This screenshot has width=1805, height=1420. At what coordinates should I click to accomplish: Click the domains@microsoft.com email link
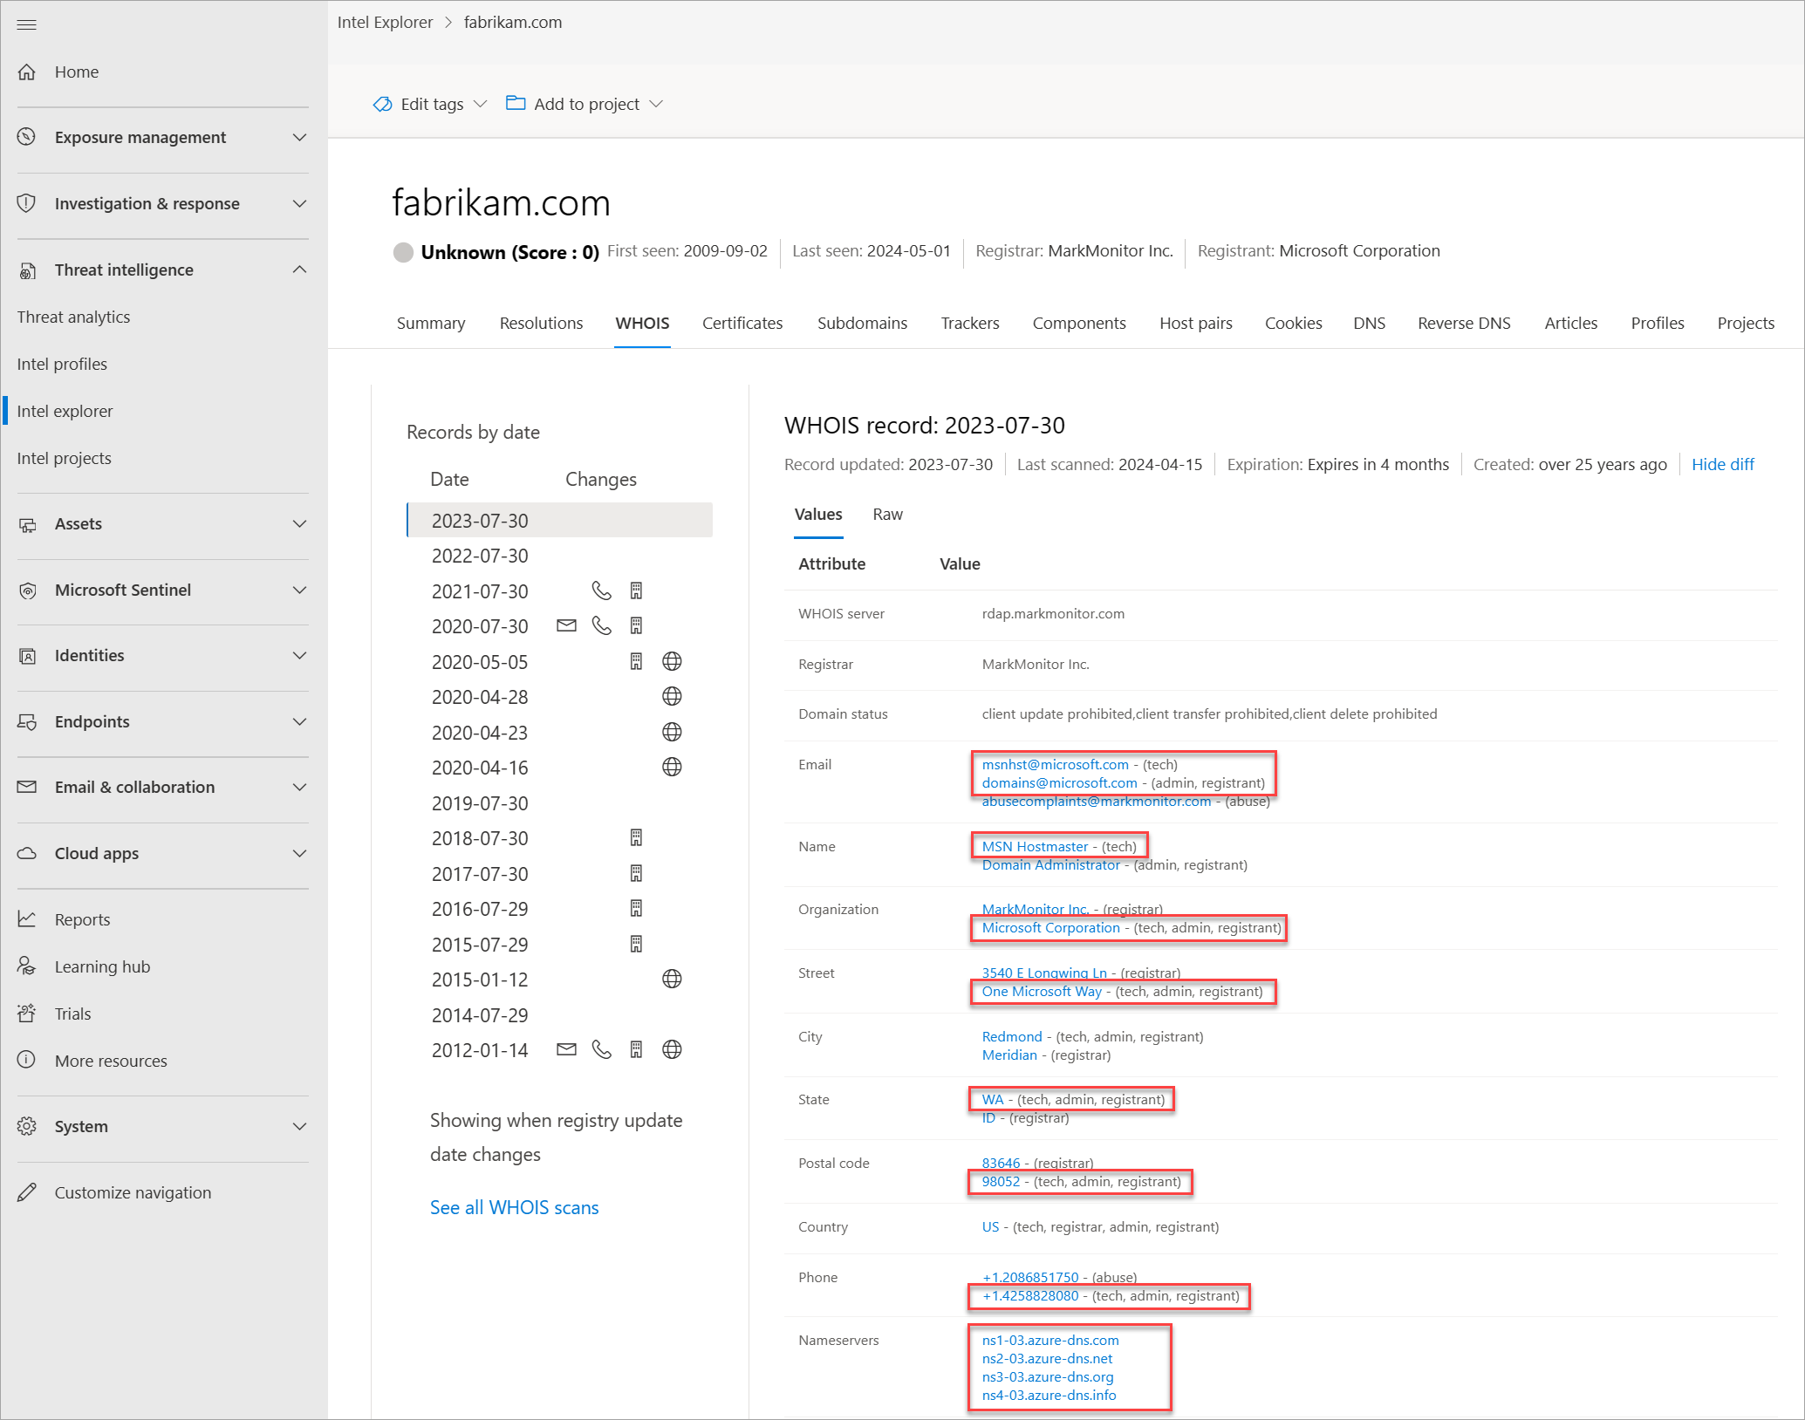pos(1059,783)
